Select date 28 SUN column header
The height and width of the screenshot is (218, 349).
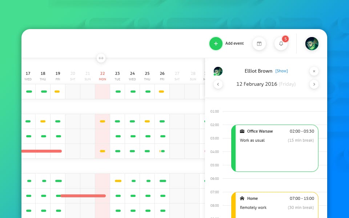coord(193,76)
